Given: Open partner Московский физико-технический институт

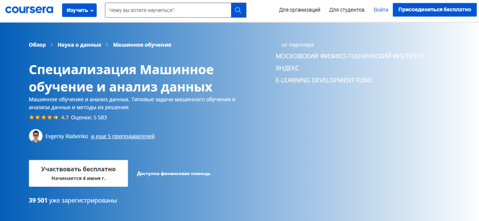Looking at the screenshot, I should coord(350,56).
